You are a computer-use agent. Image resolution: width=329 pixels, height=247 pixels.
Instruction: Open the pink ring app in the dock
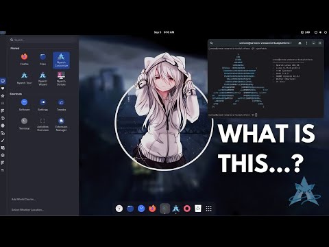coord(187,209)
